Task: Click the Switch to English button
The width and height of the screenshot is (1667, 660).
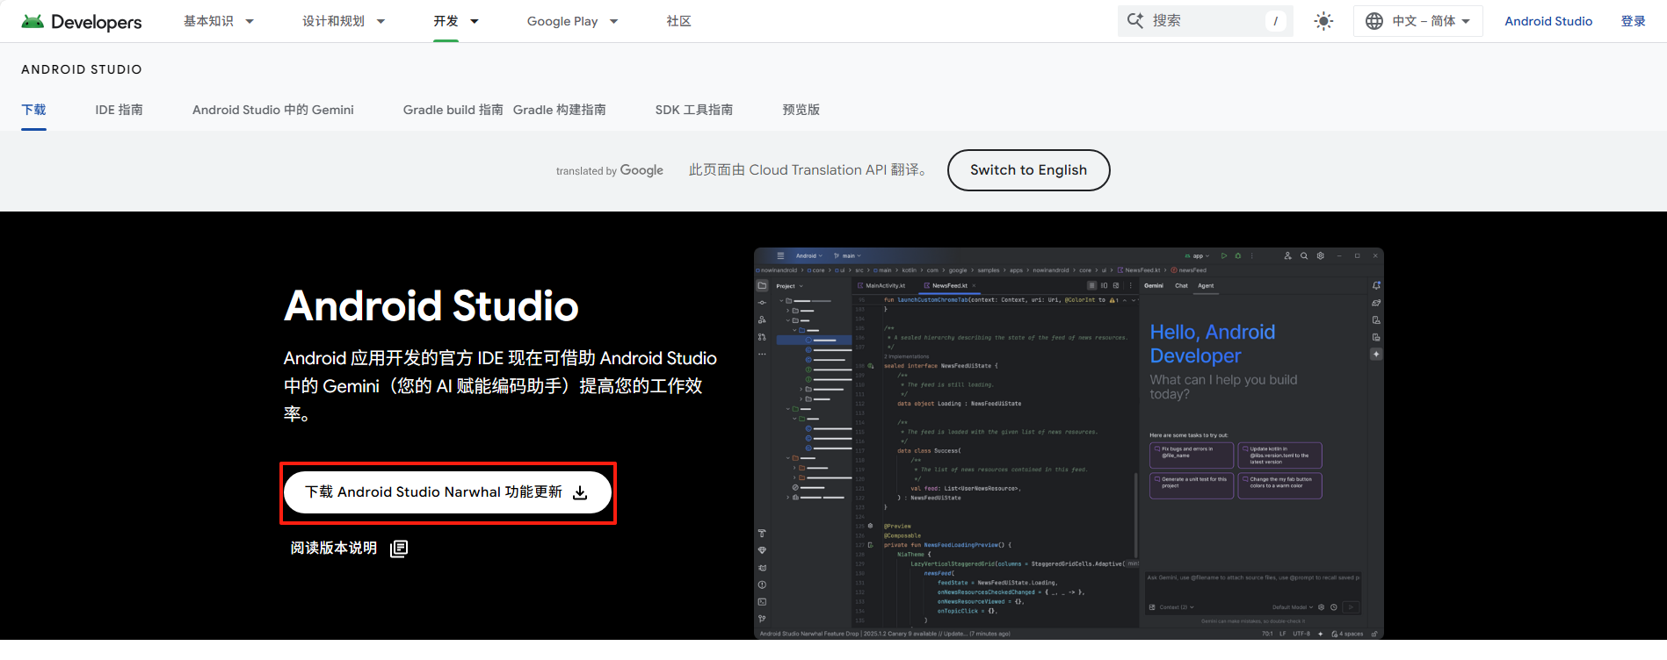Action: (x=1028, y=170)
